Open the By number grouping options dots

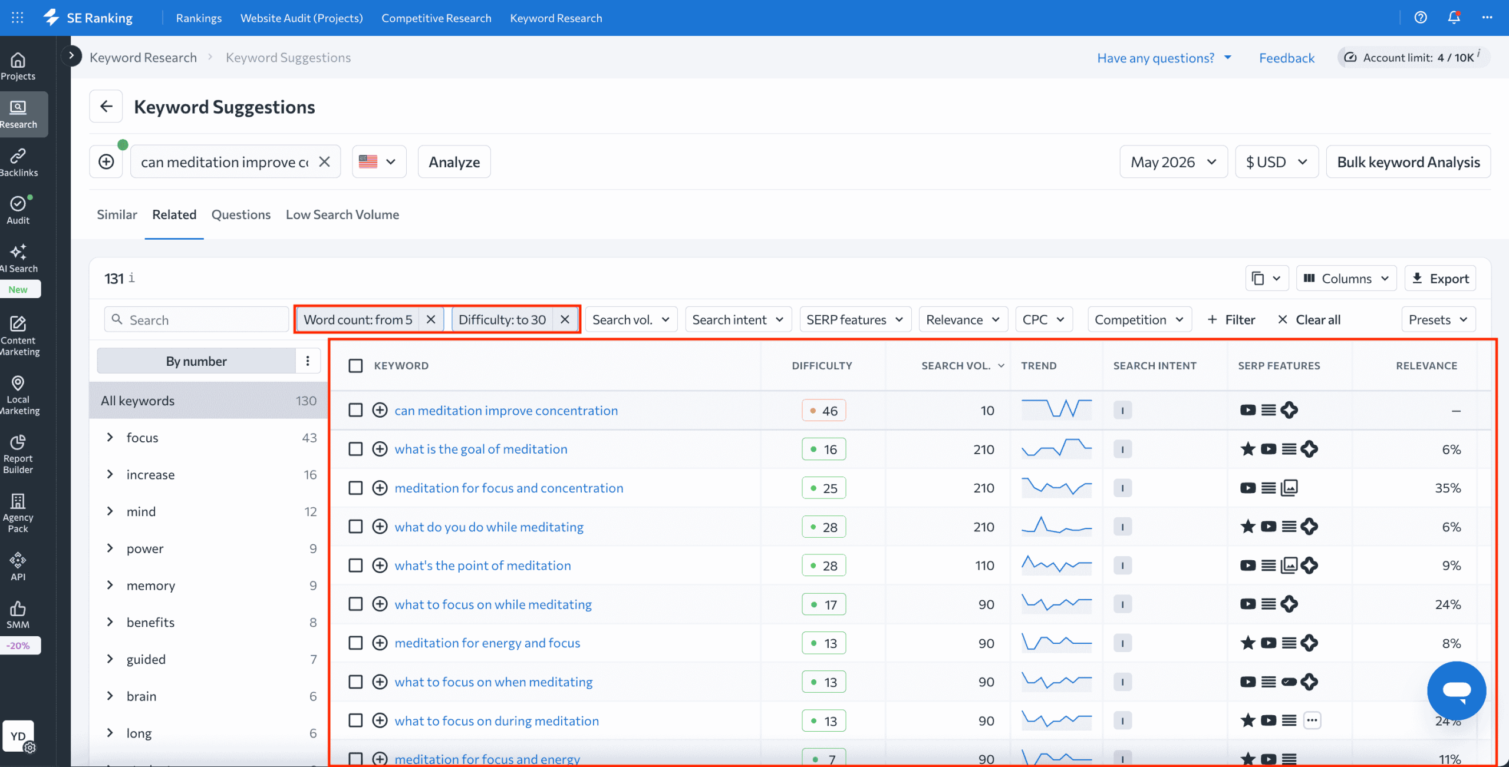point(308,361)
